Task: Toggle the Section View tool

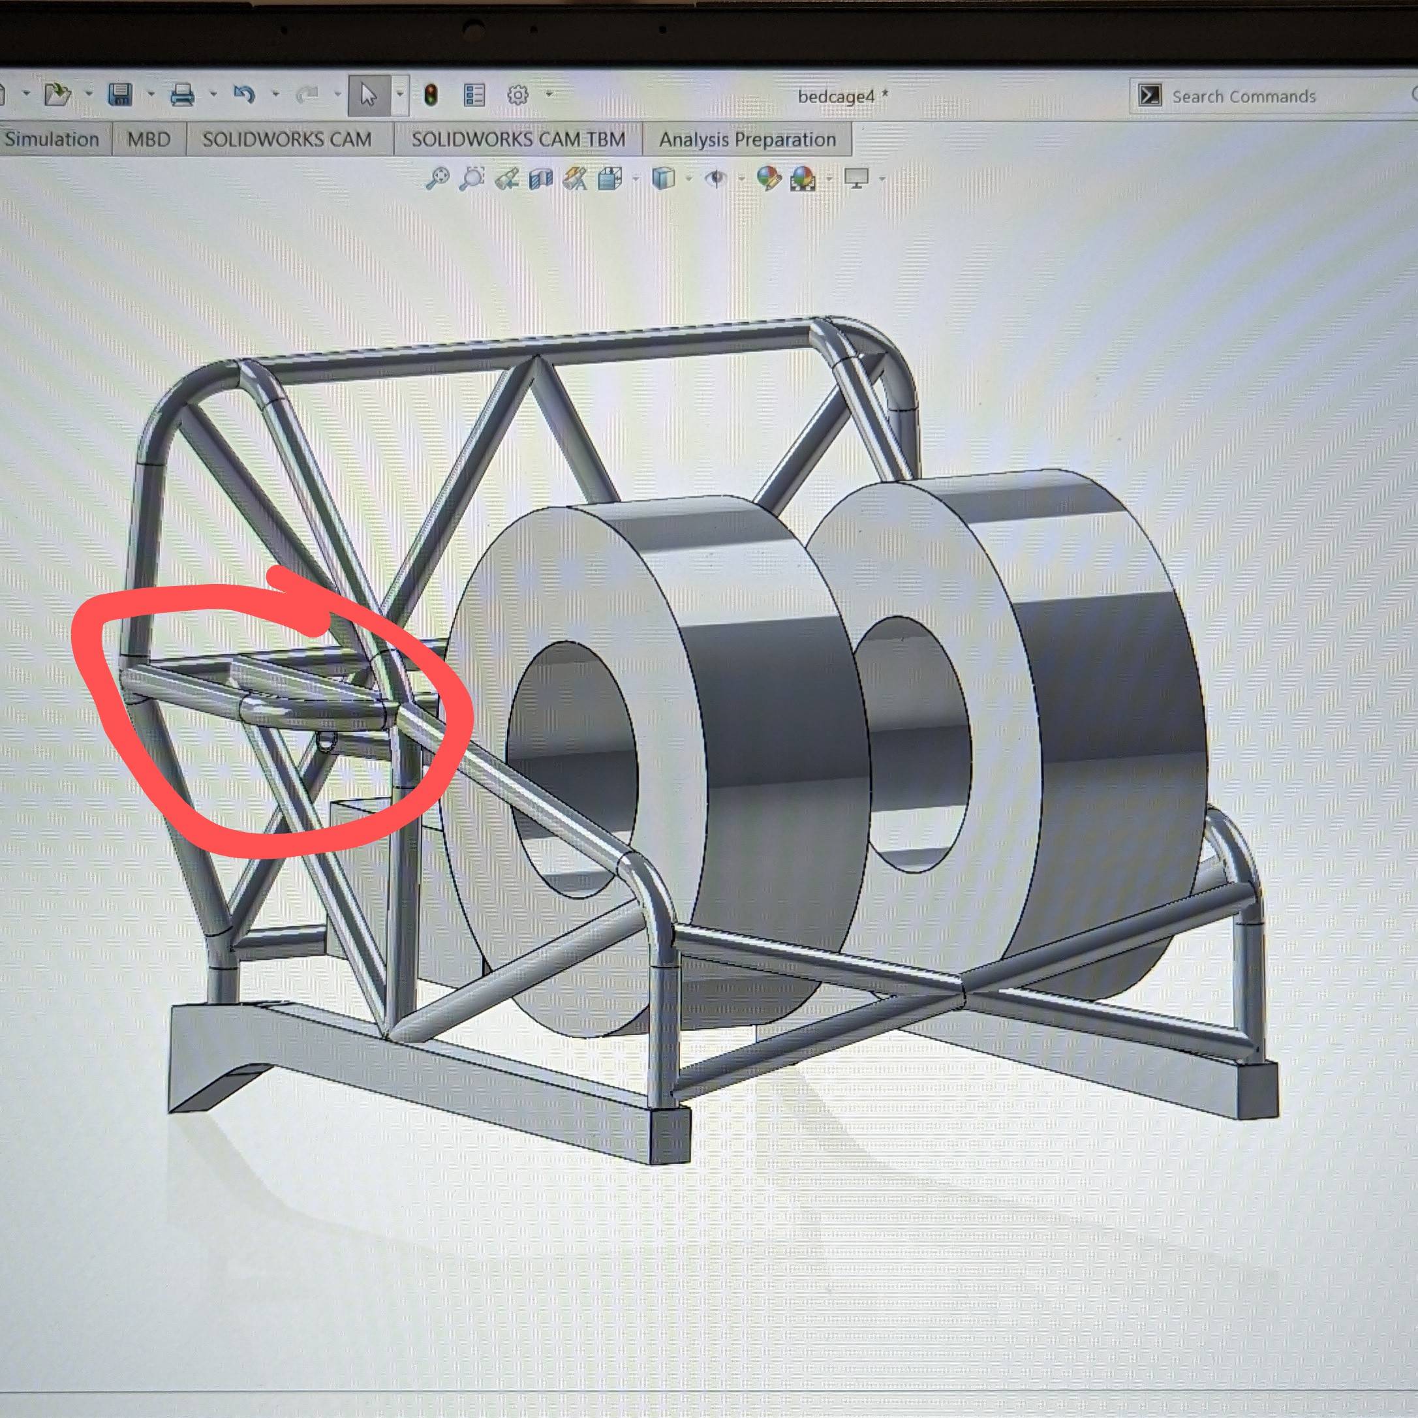Action: pyautogui.click(x=541, y=179)
